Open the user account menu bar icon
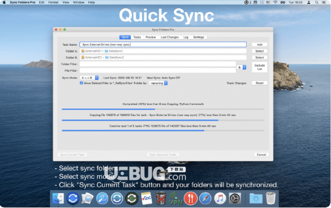Screen dimensions: 331x208 click(308, 2)
